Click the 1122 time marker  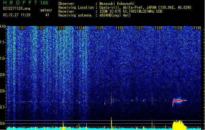tap(41, 28)
